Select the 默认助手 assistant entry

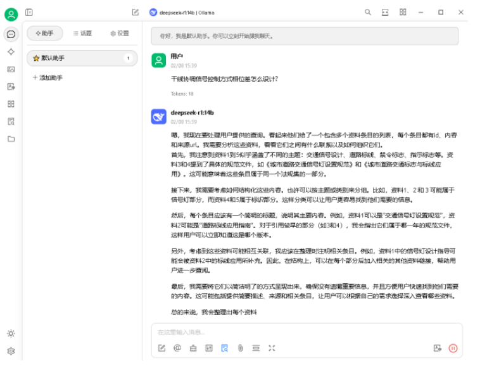(82, 58)
